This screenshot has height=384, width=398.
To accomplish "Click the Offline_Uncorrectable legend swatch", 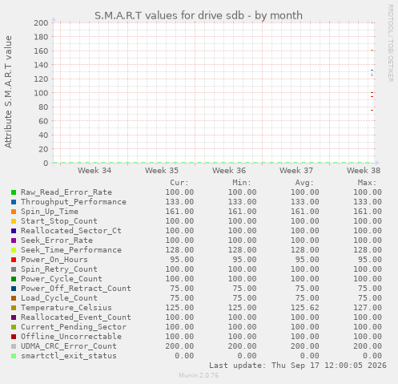I will click(14, 337).
